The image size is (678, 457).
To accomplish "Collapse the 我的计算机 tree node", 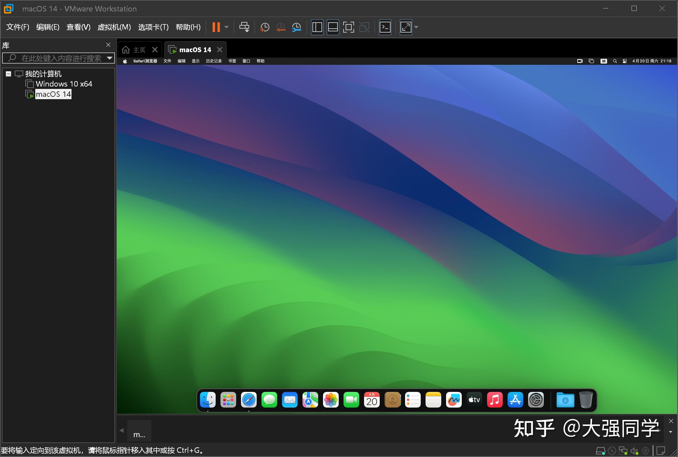I will coord(8,74).
